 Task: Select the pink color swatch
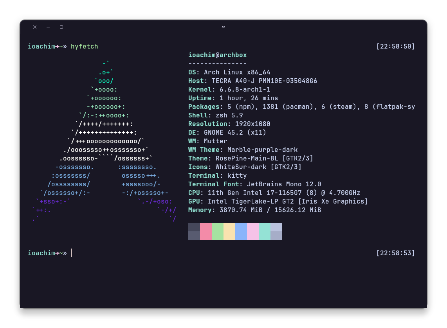point(205,231)
